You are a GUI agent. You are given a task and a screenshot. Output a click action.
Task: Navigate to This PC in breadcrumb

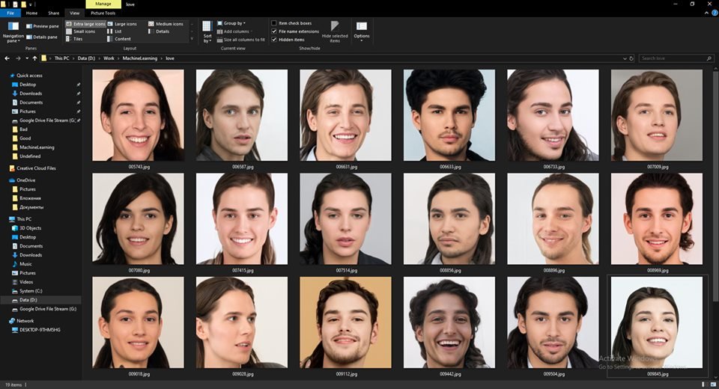click(x=61, y=58)
